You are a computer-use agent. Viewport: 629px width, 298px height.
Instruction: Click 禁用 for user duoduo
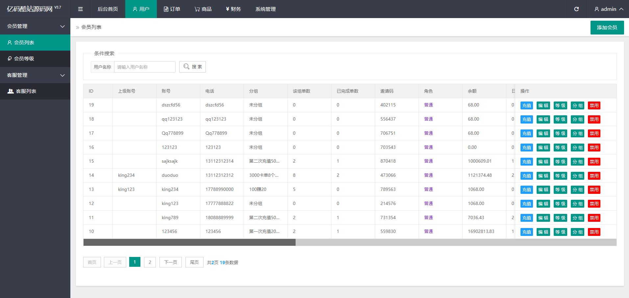click(594, 176)
